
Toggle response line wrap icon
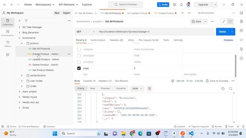pyautogui.click(x=149, y=89)
